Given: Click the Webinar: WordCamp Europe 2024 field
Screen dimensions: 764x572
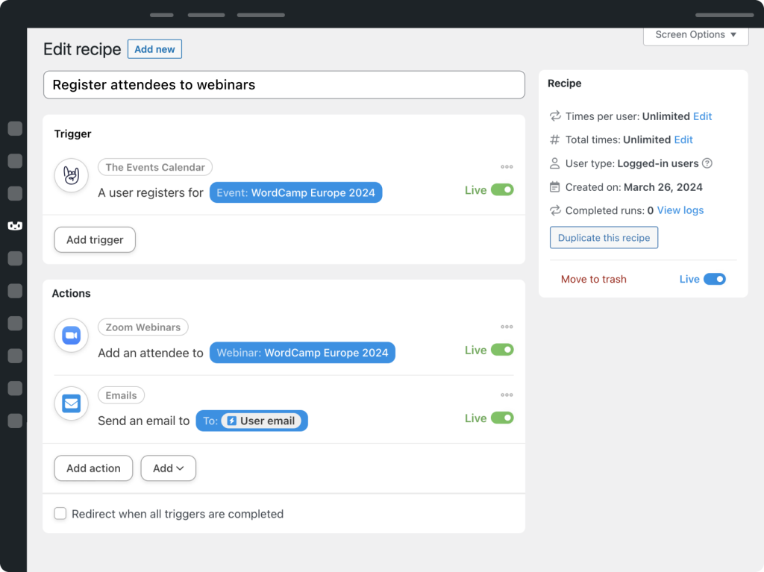Looking at the screenshot, I should pyautogui.click(x=302, y=353).
